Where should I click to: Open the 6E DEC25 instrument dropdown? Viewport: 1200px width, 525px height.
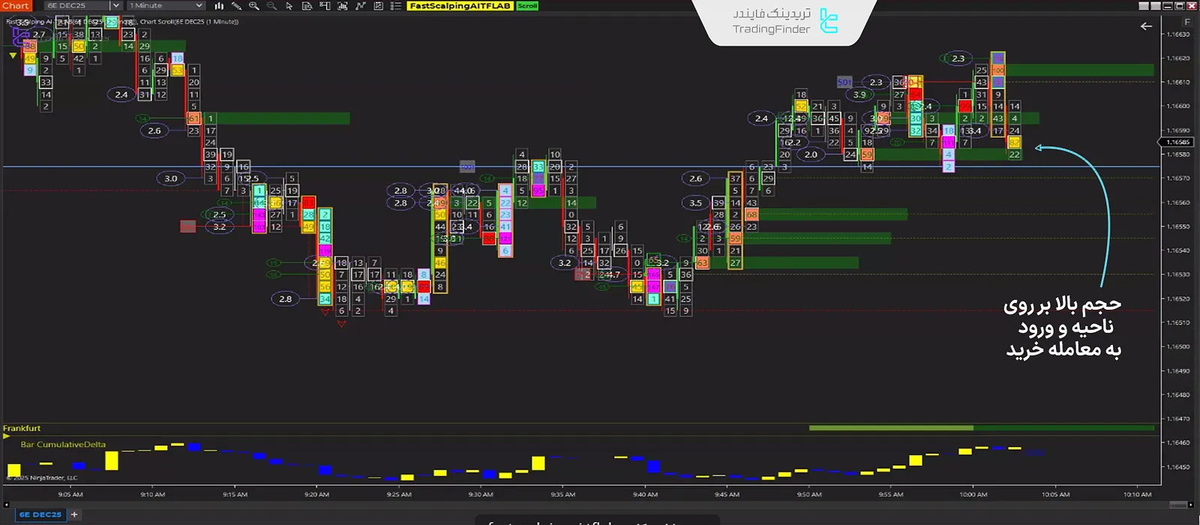pos(75,6)
